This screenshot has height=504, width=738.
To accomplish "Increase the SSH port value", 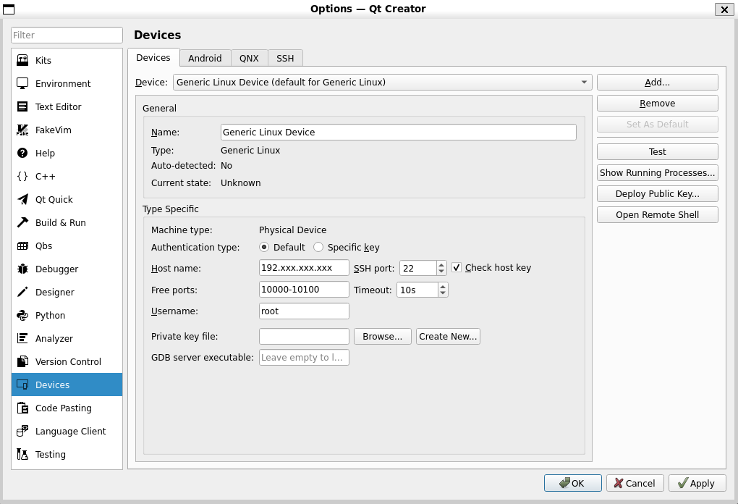I will point(441,265).
